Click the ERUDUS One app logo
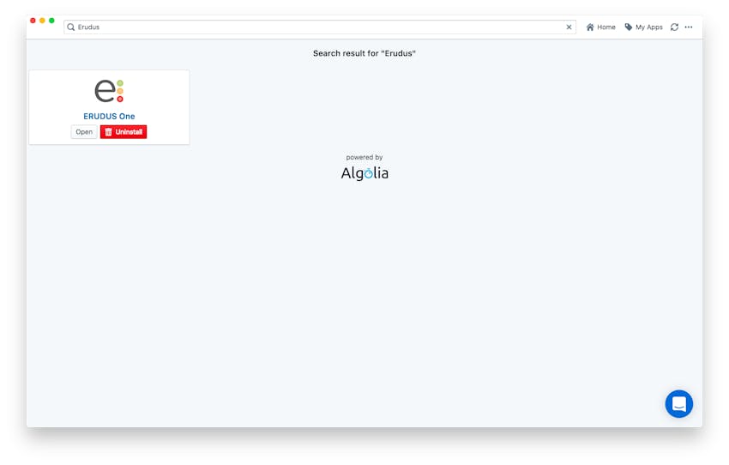Image resolution: width=729 pixels, height=465 pixels. point(109,91)
